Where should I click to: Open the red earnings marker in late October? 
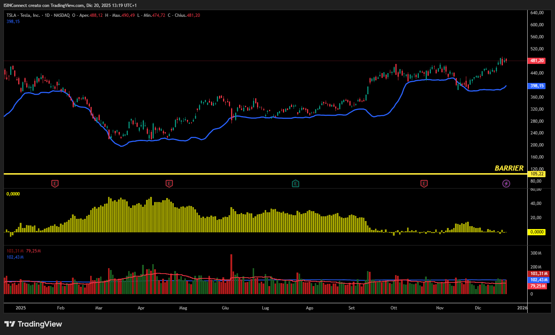[x=424, y=183]
